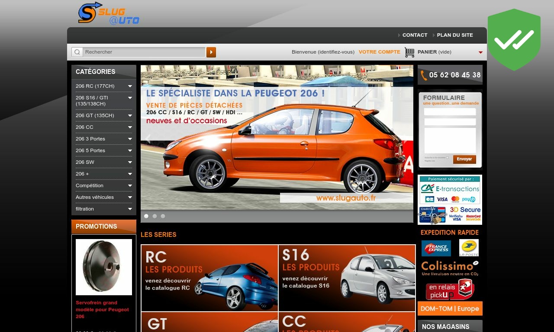The width and height of the screenshot is (554, 332).
Task: Click the orange phone handset icon
Action: point(424,75)
